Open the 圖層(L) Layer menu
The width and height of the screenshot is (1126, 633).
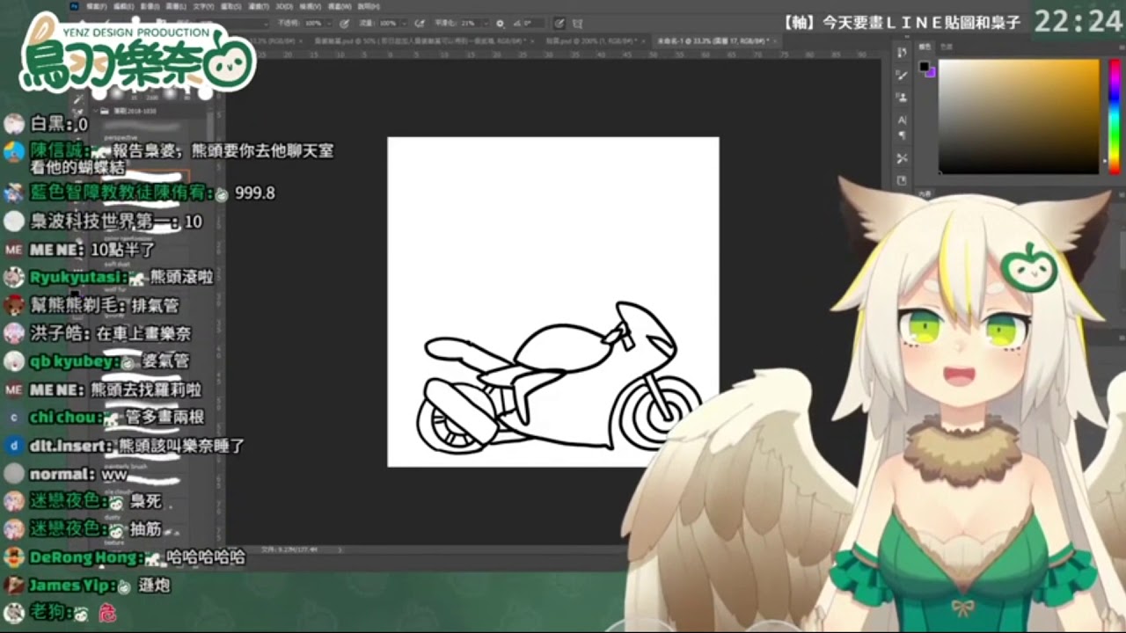click(176, 6)
